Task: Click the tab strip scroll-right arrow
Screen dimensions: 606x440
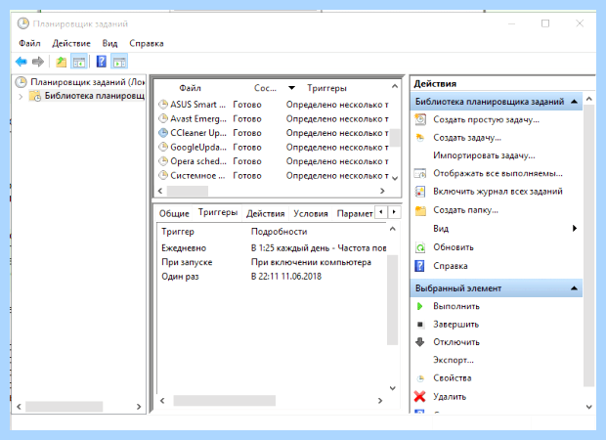Action: 394,212
